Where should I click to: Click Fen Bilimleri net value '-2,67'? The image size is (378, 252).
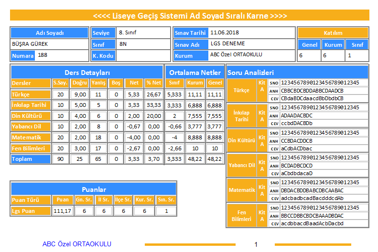134,148
